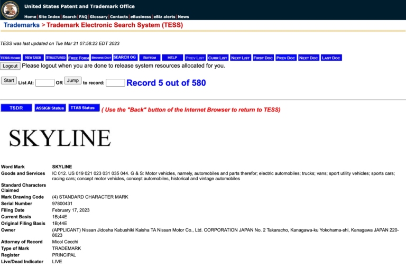Click the Start button
The height and width of the screenshot is (268, 406).
pos(9,80)
